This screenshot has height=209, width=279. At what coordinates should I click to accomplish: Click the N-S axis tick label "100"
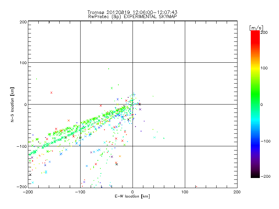pos(23,63)
